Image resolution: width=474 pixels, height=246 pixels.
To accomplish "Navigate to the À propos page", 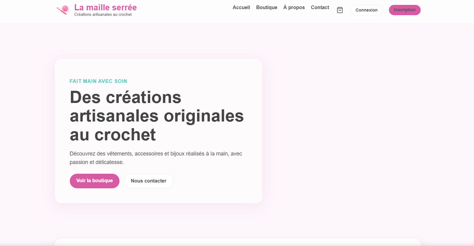I will pos(294,8).
